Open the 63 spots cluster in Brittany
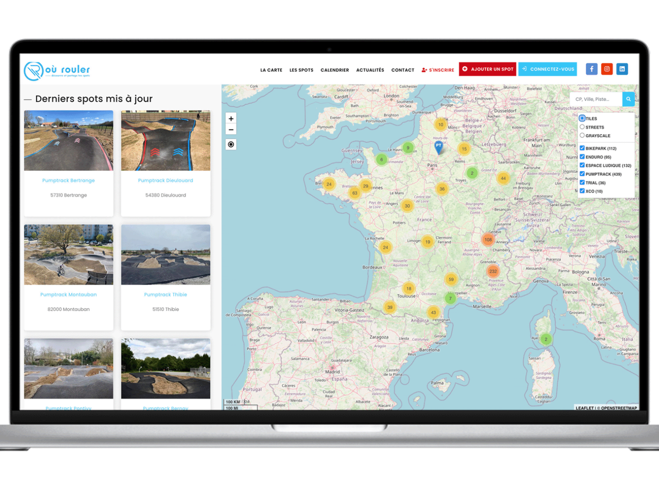 pyautogui.click(x=355, y=193)
